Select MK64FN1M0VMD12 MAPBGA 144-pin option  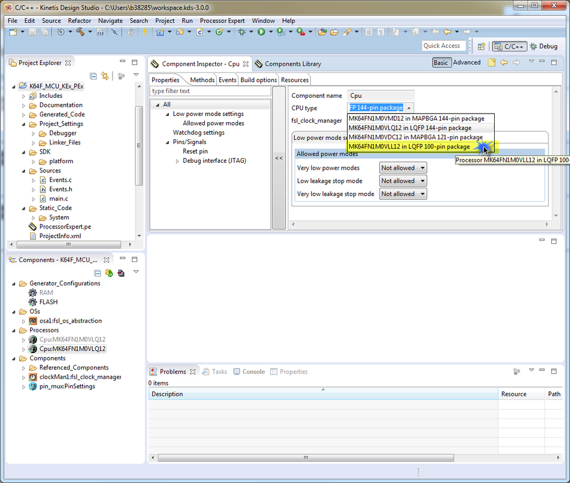coord(421,119)
